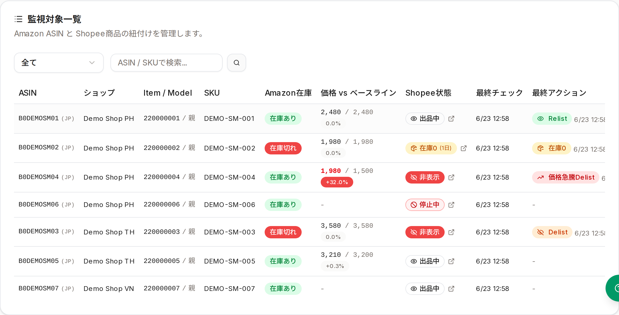Click item 220000005 / 親
Screen dimensions: 619x315
[169, 261]
